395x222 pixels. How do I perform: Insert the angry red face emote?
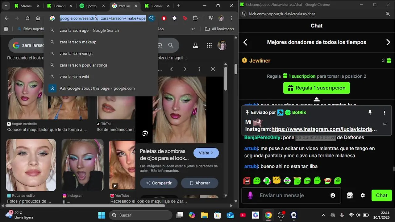[x=247, y=181]
